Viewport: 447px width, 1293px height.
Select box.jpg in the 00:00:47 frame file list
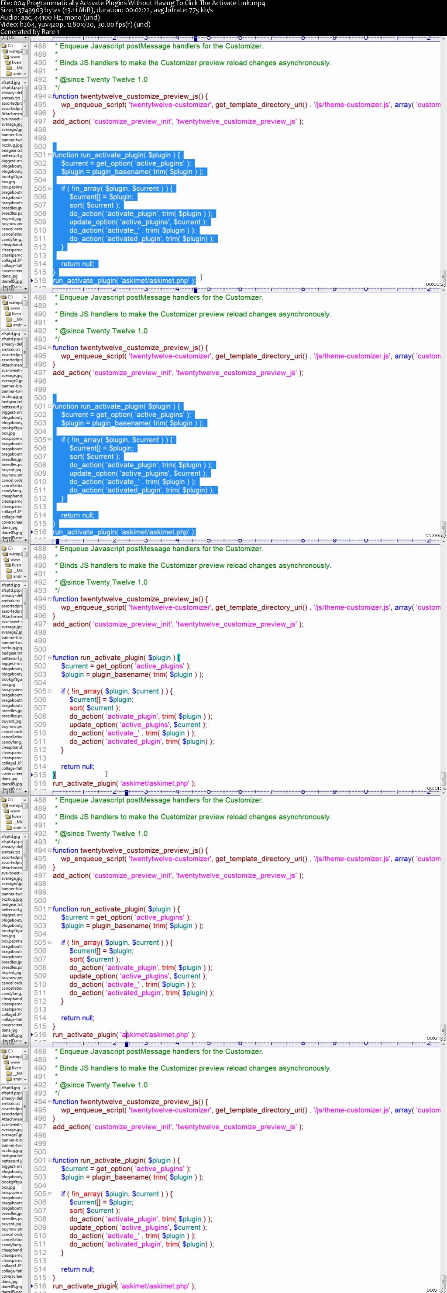tap(9, 433)
